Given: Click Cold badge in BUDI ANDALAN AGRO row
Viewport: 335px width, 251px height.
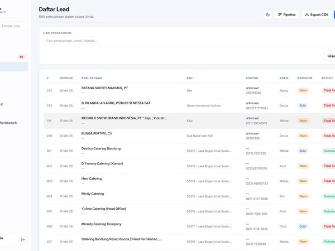Looking at the screenshot, I should (x=303, y=105).
